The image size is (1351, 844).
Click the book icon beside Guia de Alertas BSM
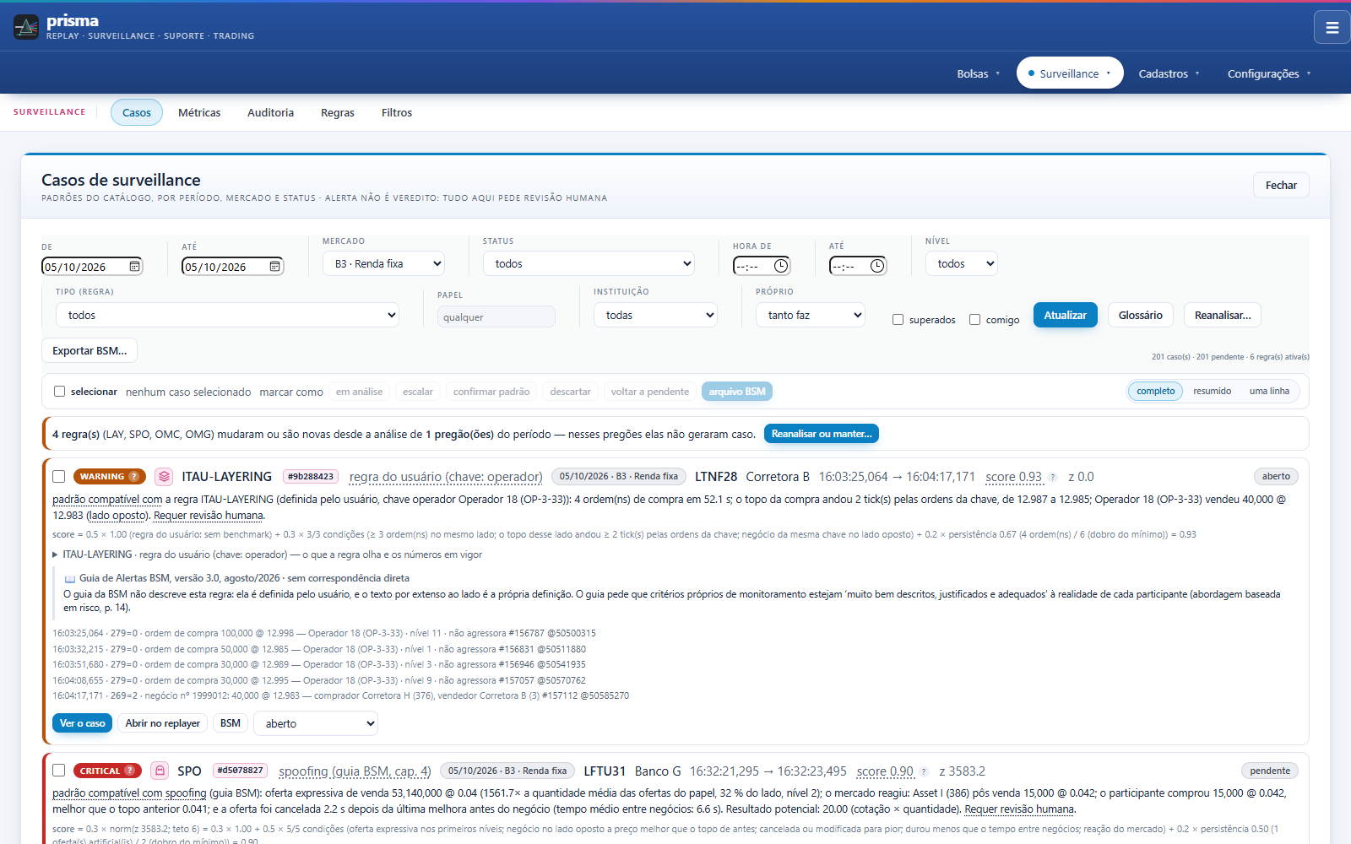70,579
